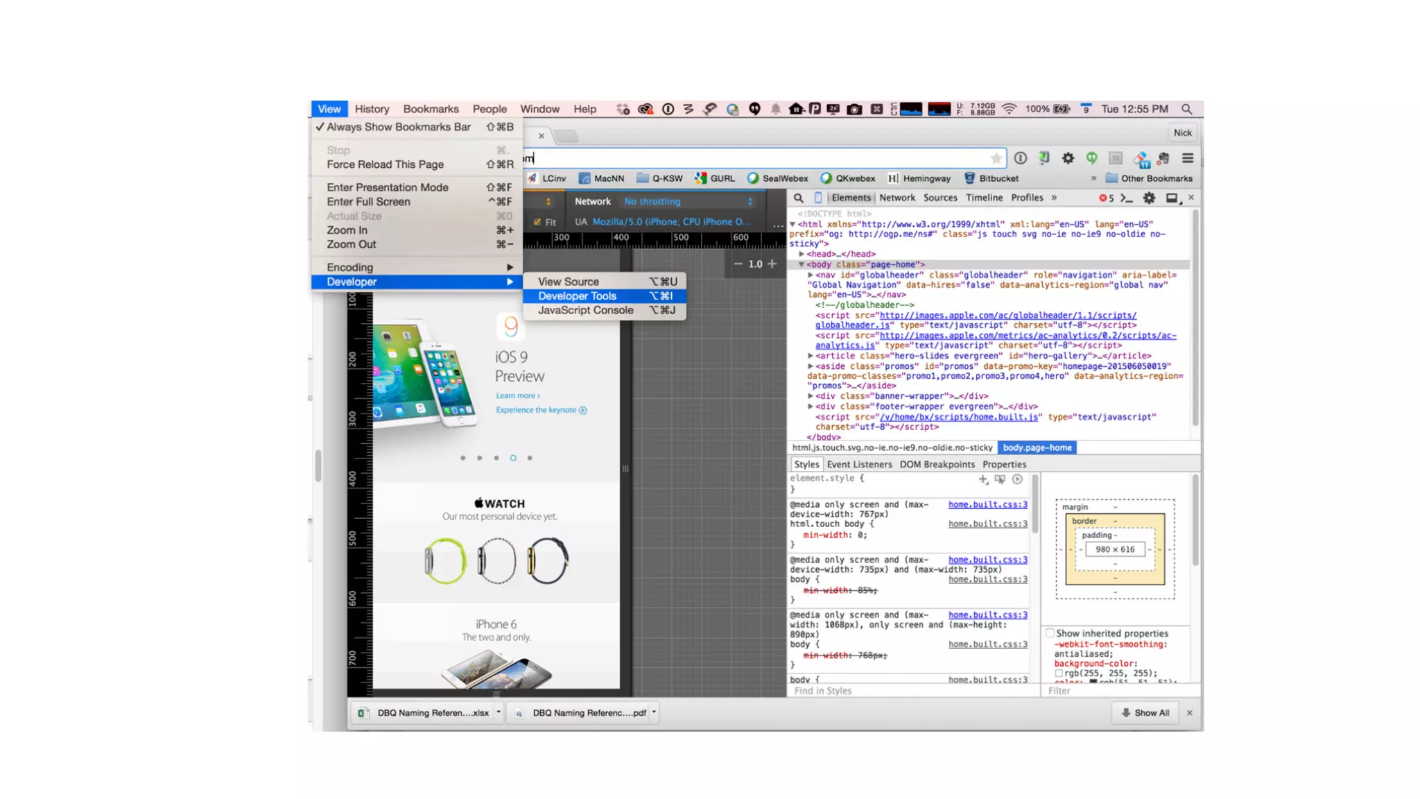
Task: Click the circled-i extension icon in toolbar
Action: click(x=1021, y=158)
